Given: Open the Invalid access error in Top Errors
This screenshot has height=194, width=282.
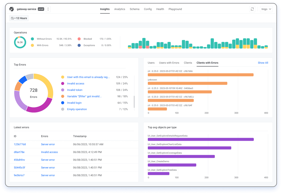Looking at the screenshot, I should [76, 84].
